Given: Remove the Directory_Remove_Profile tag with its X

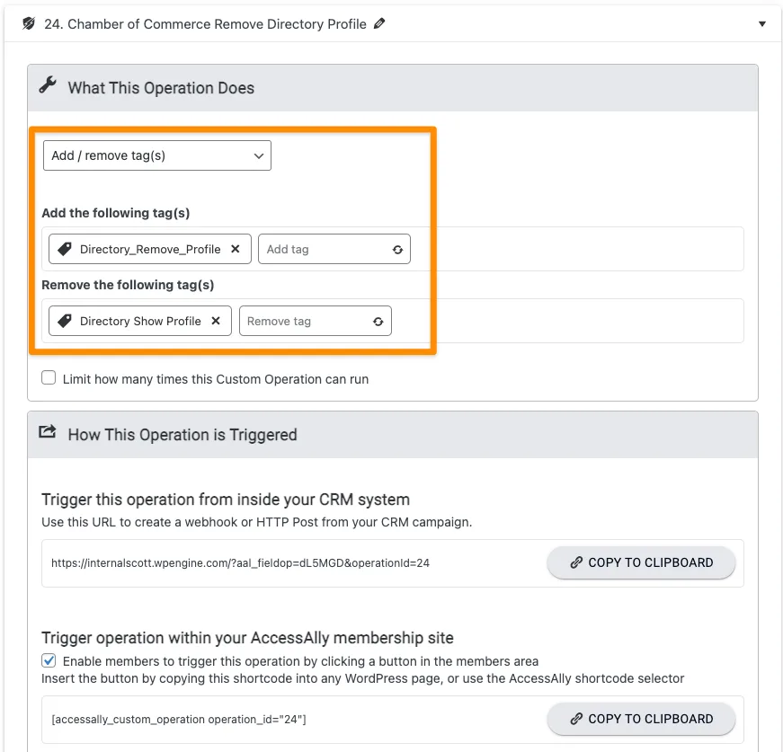Looking at the screenshot, I should tap(236, 249).
